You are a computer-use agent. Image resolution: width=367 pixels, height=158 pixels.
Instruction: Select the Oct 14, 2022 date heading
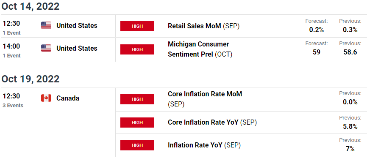31,6
